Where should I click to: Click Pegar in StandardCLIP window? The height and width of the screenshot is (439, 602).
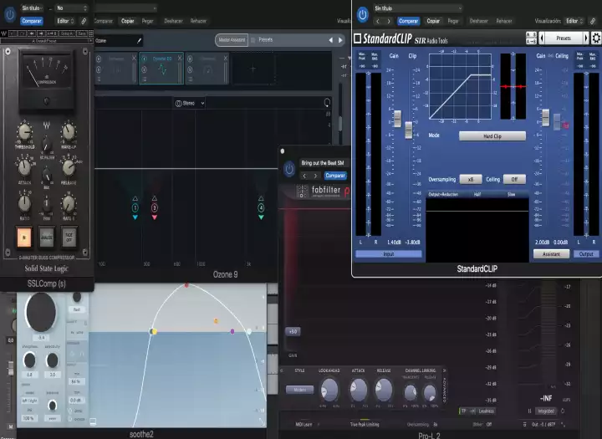(x=453, y=21)
